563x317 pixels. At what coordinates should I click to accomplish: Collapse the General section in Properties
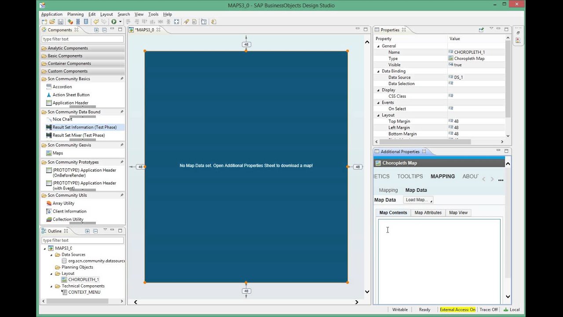tap(378, 46)
